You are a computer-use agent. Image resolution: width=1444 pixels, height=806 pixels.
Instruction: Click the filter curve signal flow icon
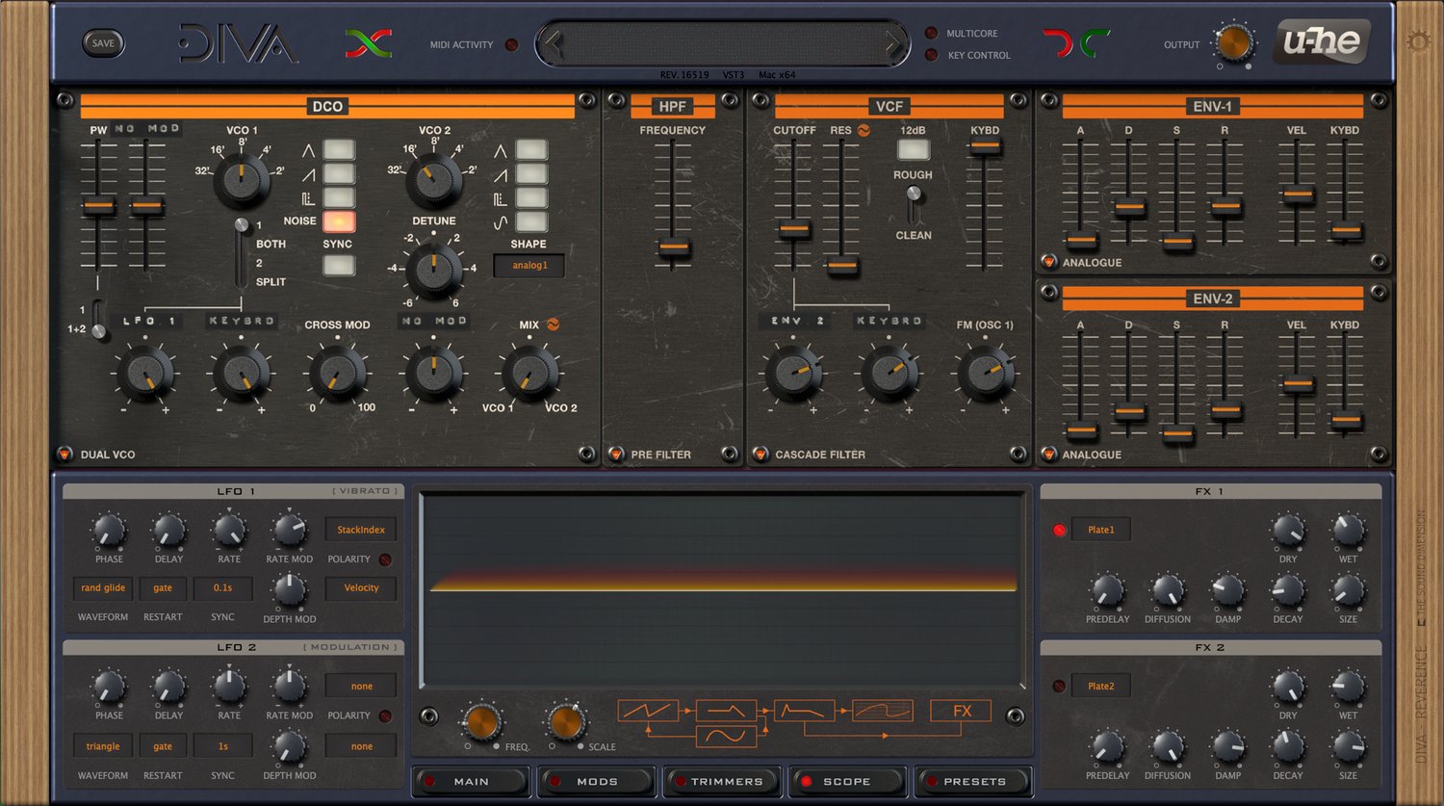tap(882, 711)
